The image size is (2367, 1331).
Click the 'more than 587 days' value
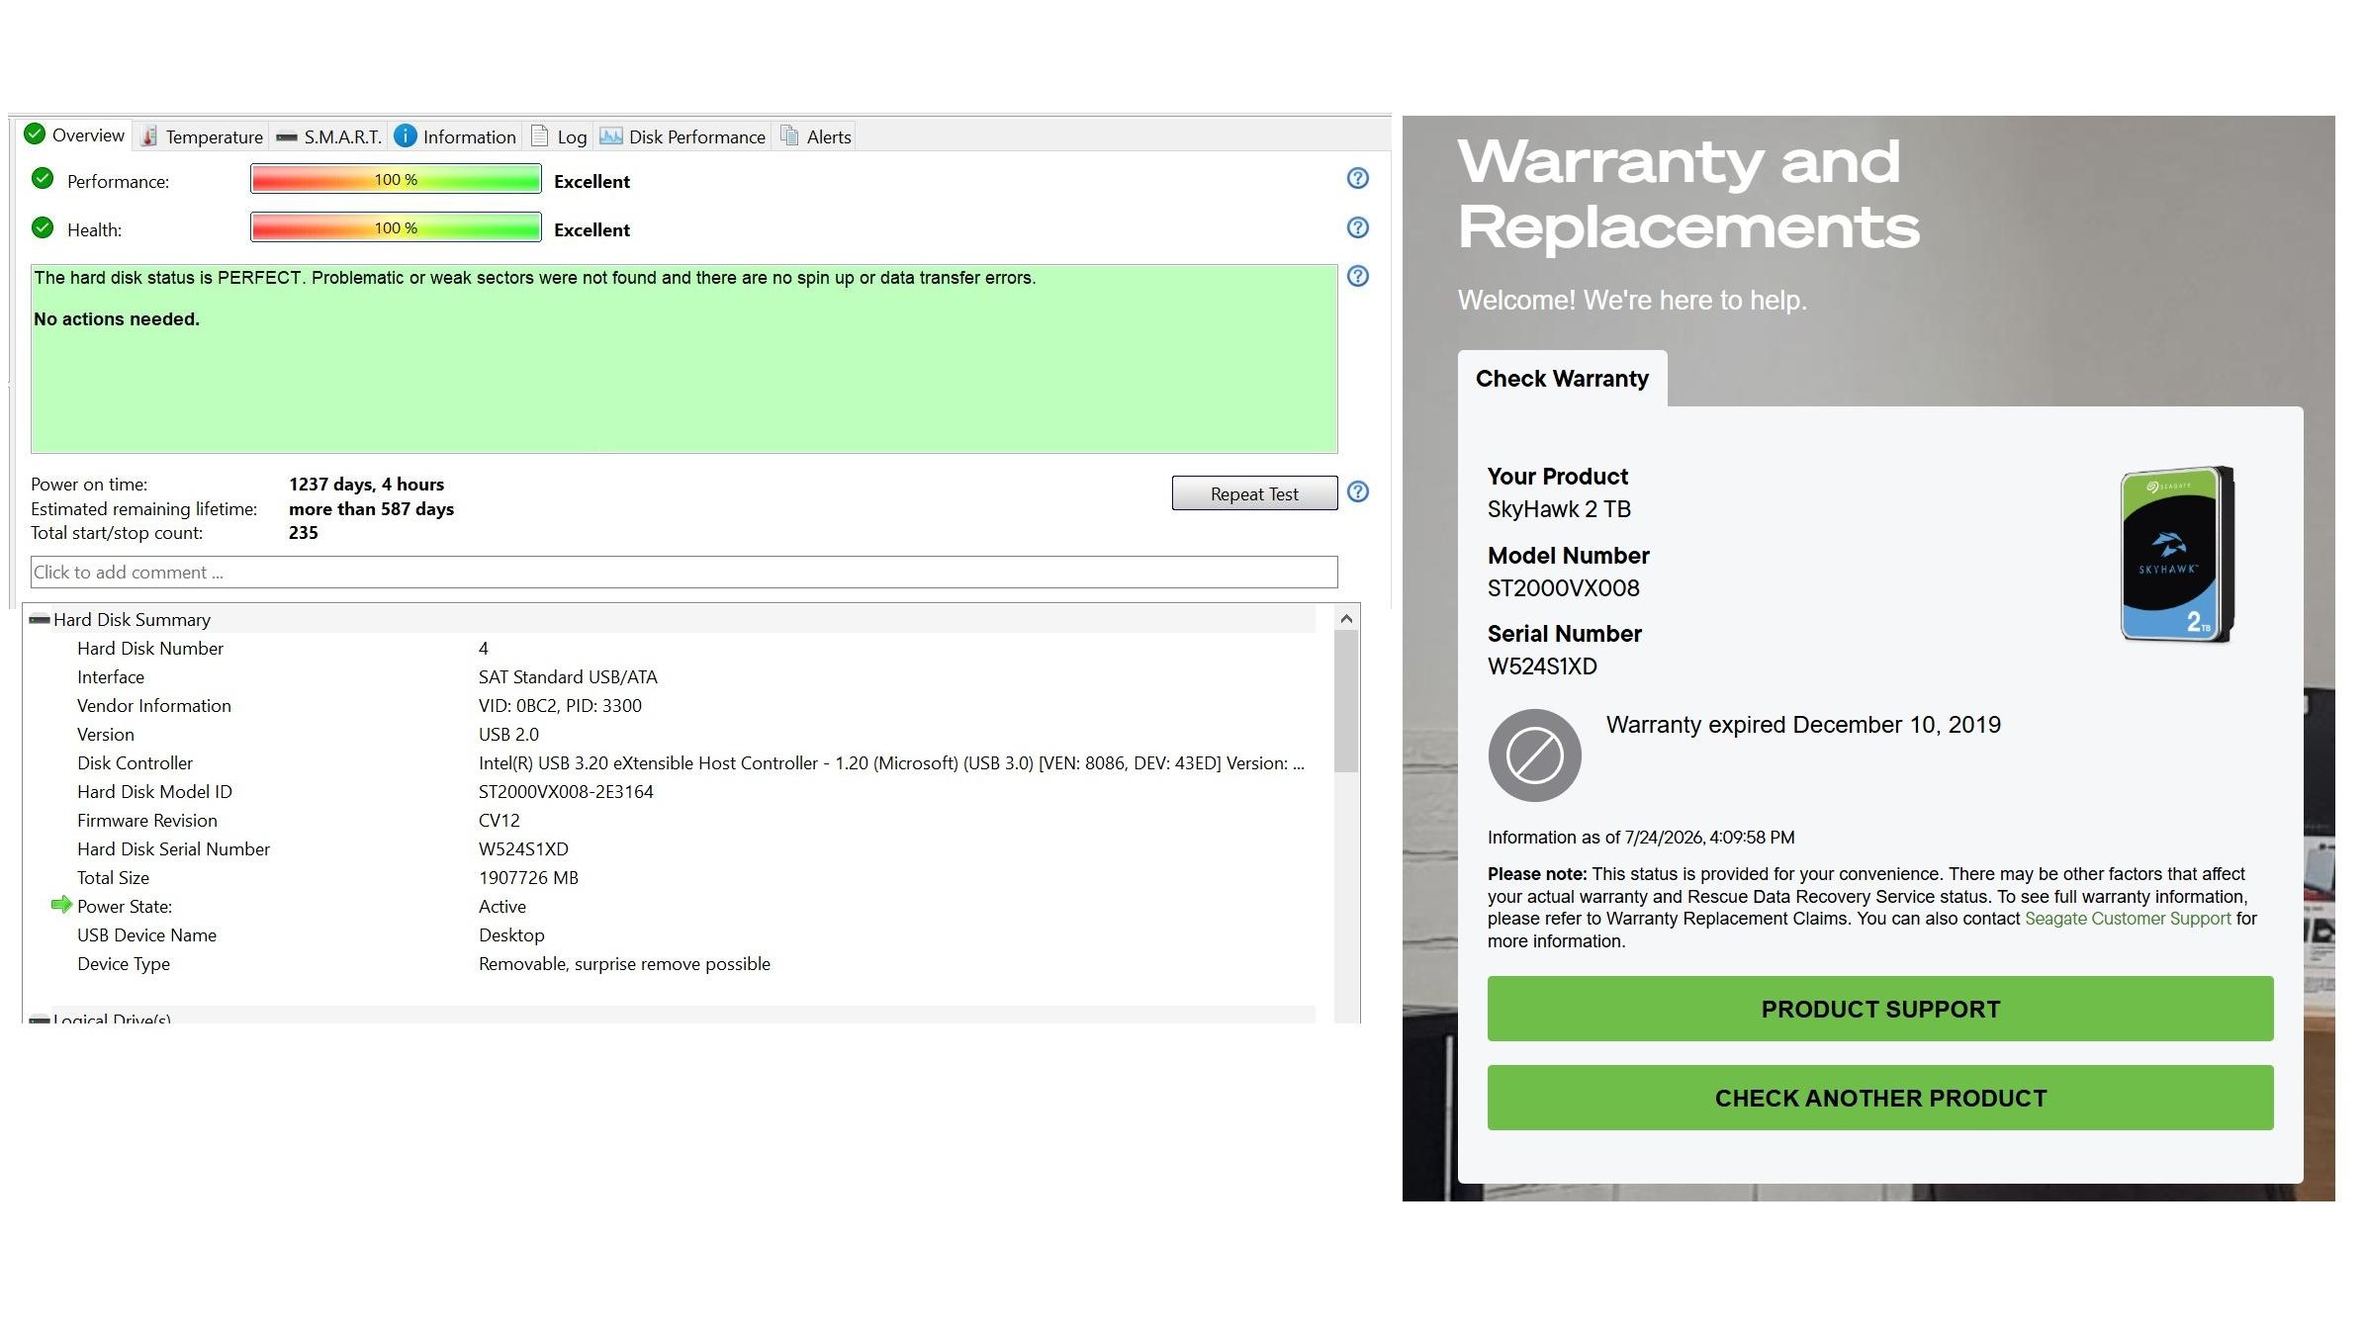pos(371,508)
